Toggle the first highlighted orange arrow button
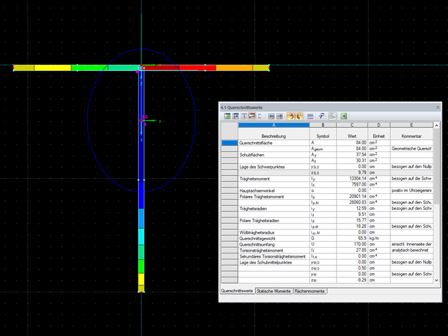This screenshot has width=448, height=336. 291,116
